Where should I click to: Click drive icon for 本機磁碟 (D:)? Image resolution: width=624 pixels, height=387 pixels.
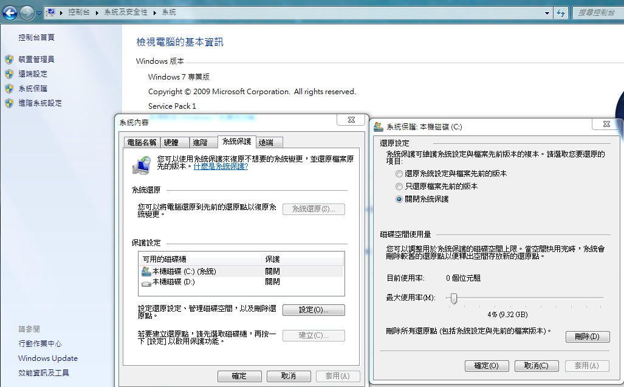click(146, 283)
